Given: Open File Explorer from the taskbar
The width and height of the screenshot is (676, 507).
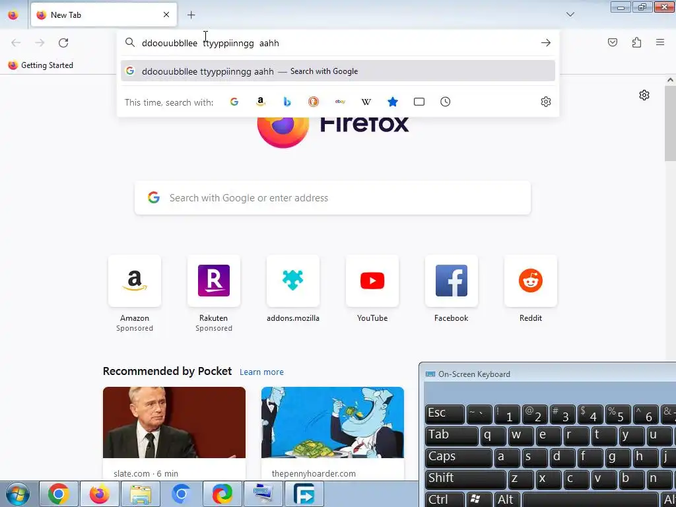Looking at the screenshot, I should [141, 494].
